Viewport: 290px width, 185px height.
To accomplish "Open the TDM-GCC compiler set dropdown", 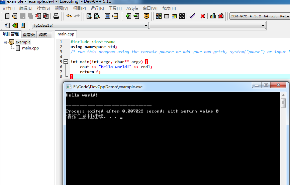I will click(260, 16).
